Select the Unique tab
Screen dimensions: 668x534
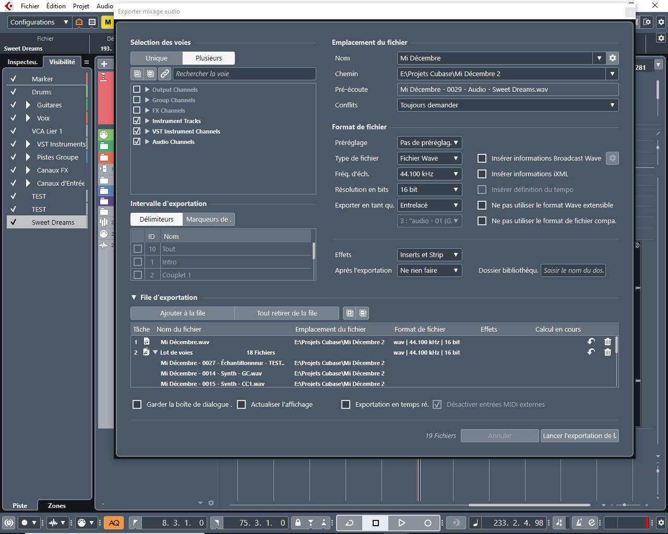(x=157, y=58)
